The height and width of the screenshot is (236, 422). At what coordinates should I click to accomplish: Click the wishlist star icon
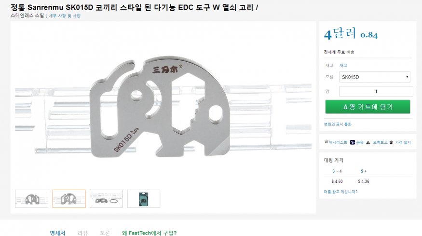326,142
